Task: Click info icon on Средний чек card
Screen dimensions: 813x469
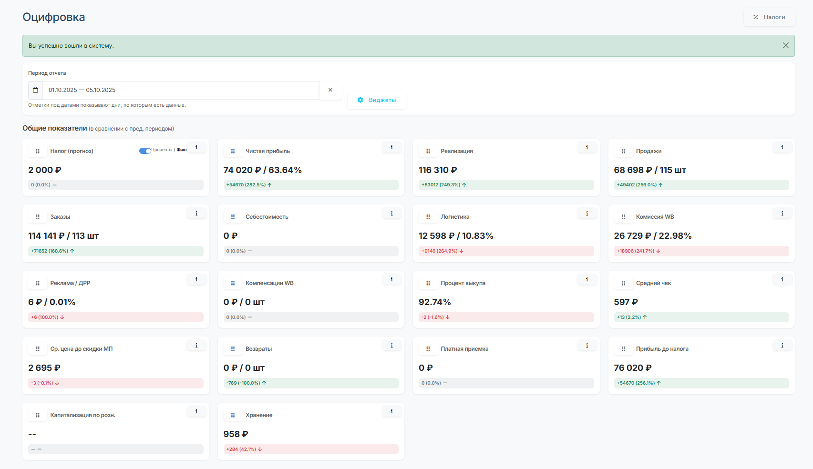Action: [782, 279]
